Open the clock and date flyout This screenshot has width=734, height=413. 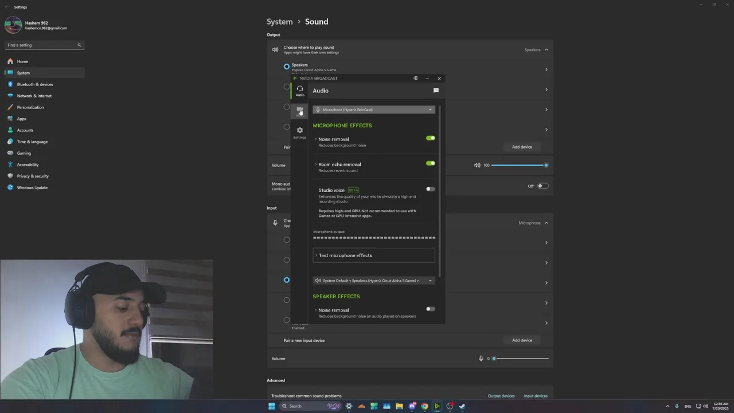pos(721,406)
